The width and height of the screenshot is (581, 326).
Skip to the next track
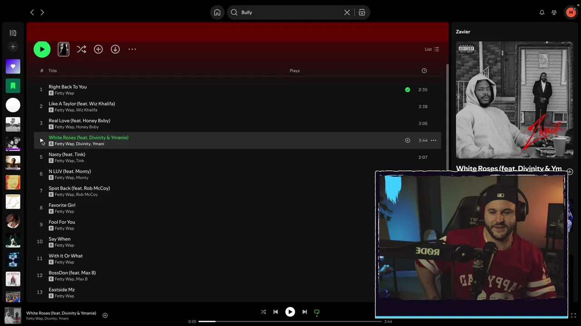point(305,312)
